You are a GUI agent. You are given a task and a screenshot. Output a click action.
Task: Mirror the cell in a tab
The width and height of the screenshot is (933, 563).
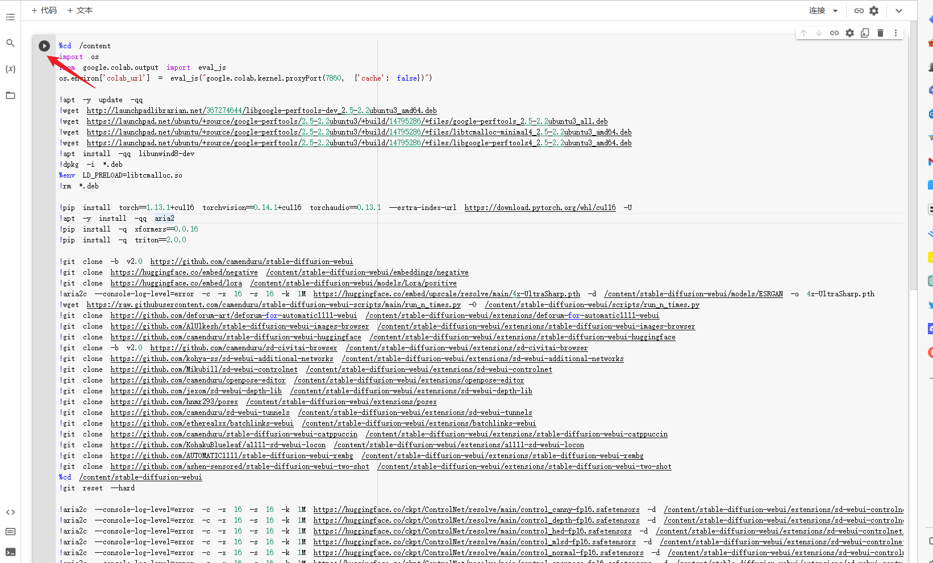(x=865, y=33)
